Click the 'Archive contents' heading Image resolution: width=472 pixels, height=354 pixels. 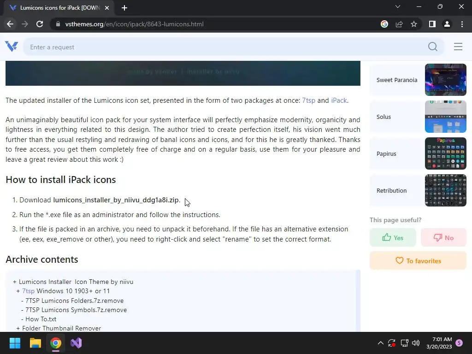(x=42, y=260)
